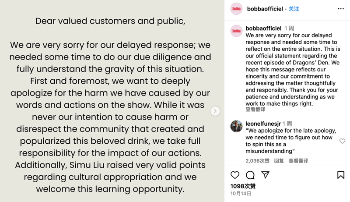Save post with bookmark icon
This screenshot has height=202, width=350.
(341, 175)
